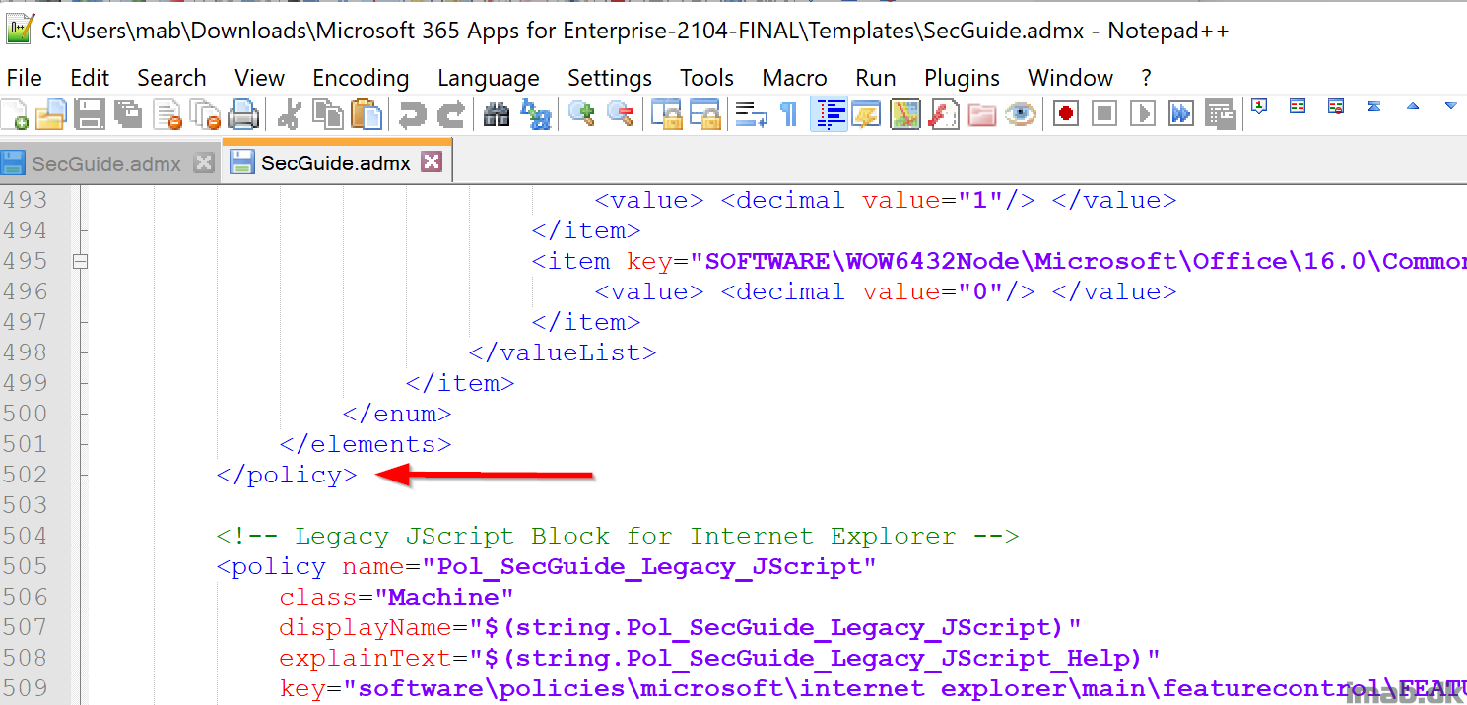Toggle synchronize vertical scrolling icon

(x=667, y=114)
